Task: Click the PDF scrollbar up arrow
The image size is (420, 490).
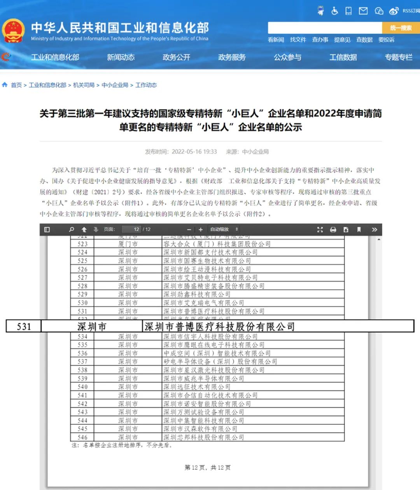Action: (x=379, y=239)
